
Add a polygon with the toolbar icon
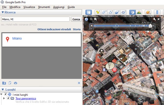[104, 12]
